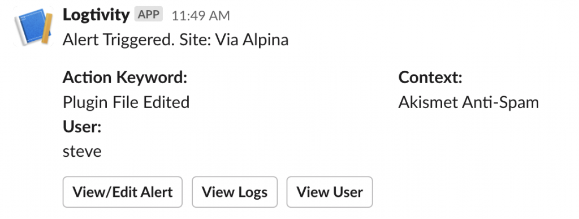579x219 pixels.
Task: Click the APP badge next to Logtivity
Action: click(149, 14)
